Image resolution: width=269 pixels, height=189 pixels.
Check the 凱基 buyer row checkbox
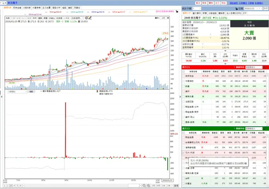coord(184,86)
